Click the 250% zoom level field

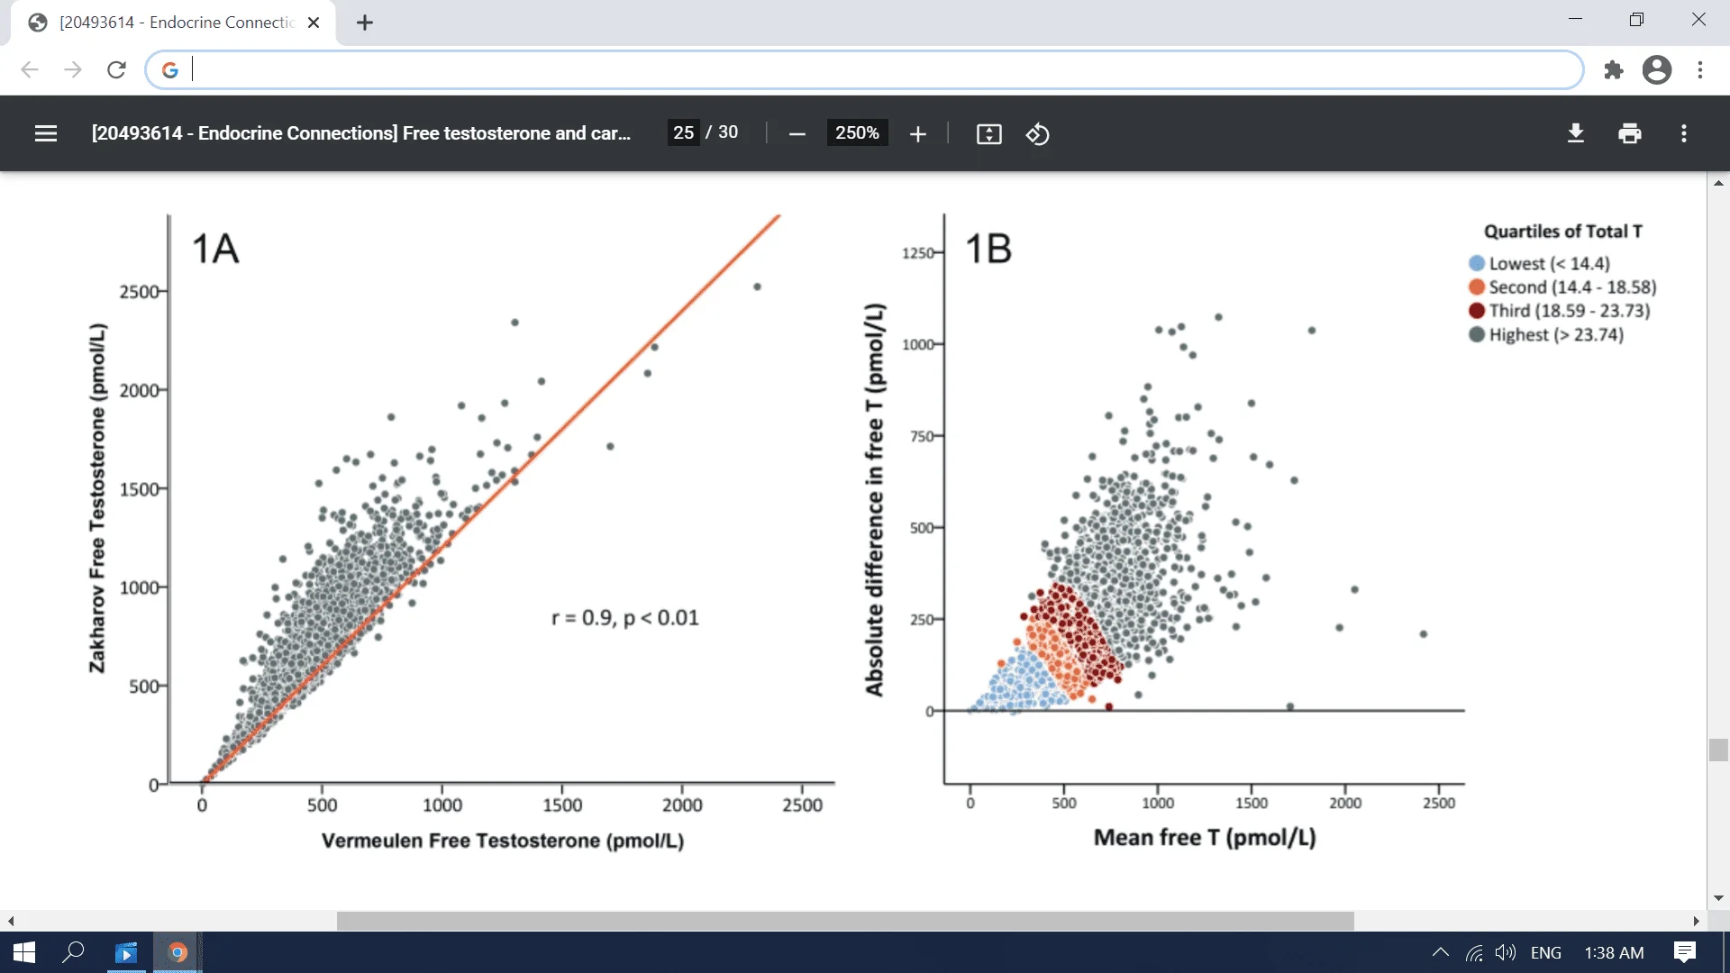tap(857, 132)
